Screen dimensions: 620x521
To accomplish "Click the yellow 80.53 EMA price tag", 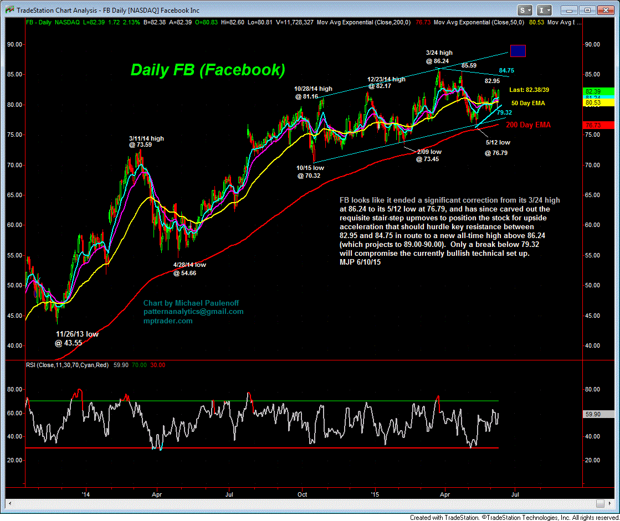I will (598, 102).
